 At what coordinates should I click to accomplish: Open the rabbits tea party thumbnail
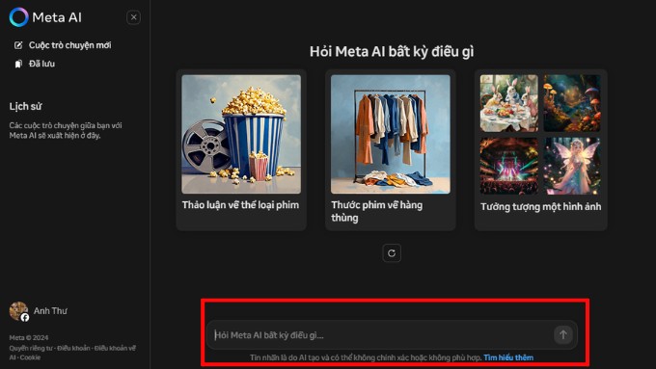pyautogui.click(x=509, y=103)
